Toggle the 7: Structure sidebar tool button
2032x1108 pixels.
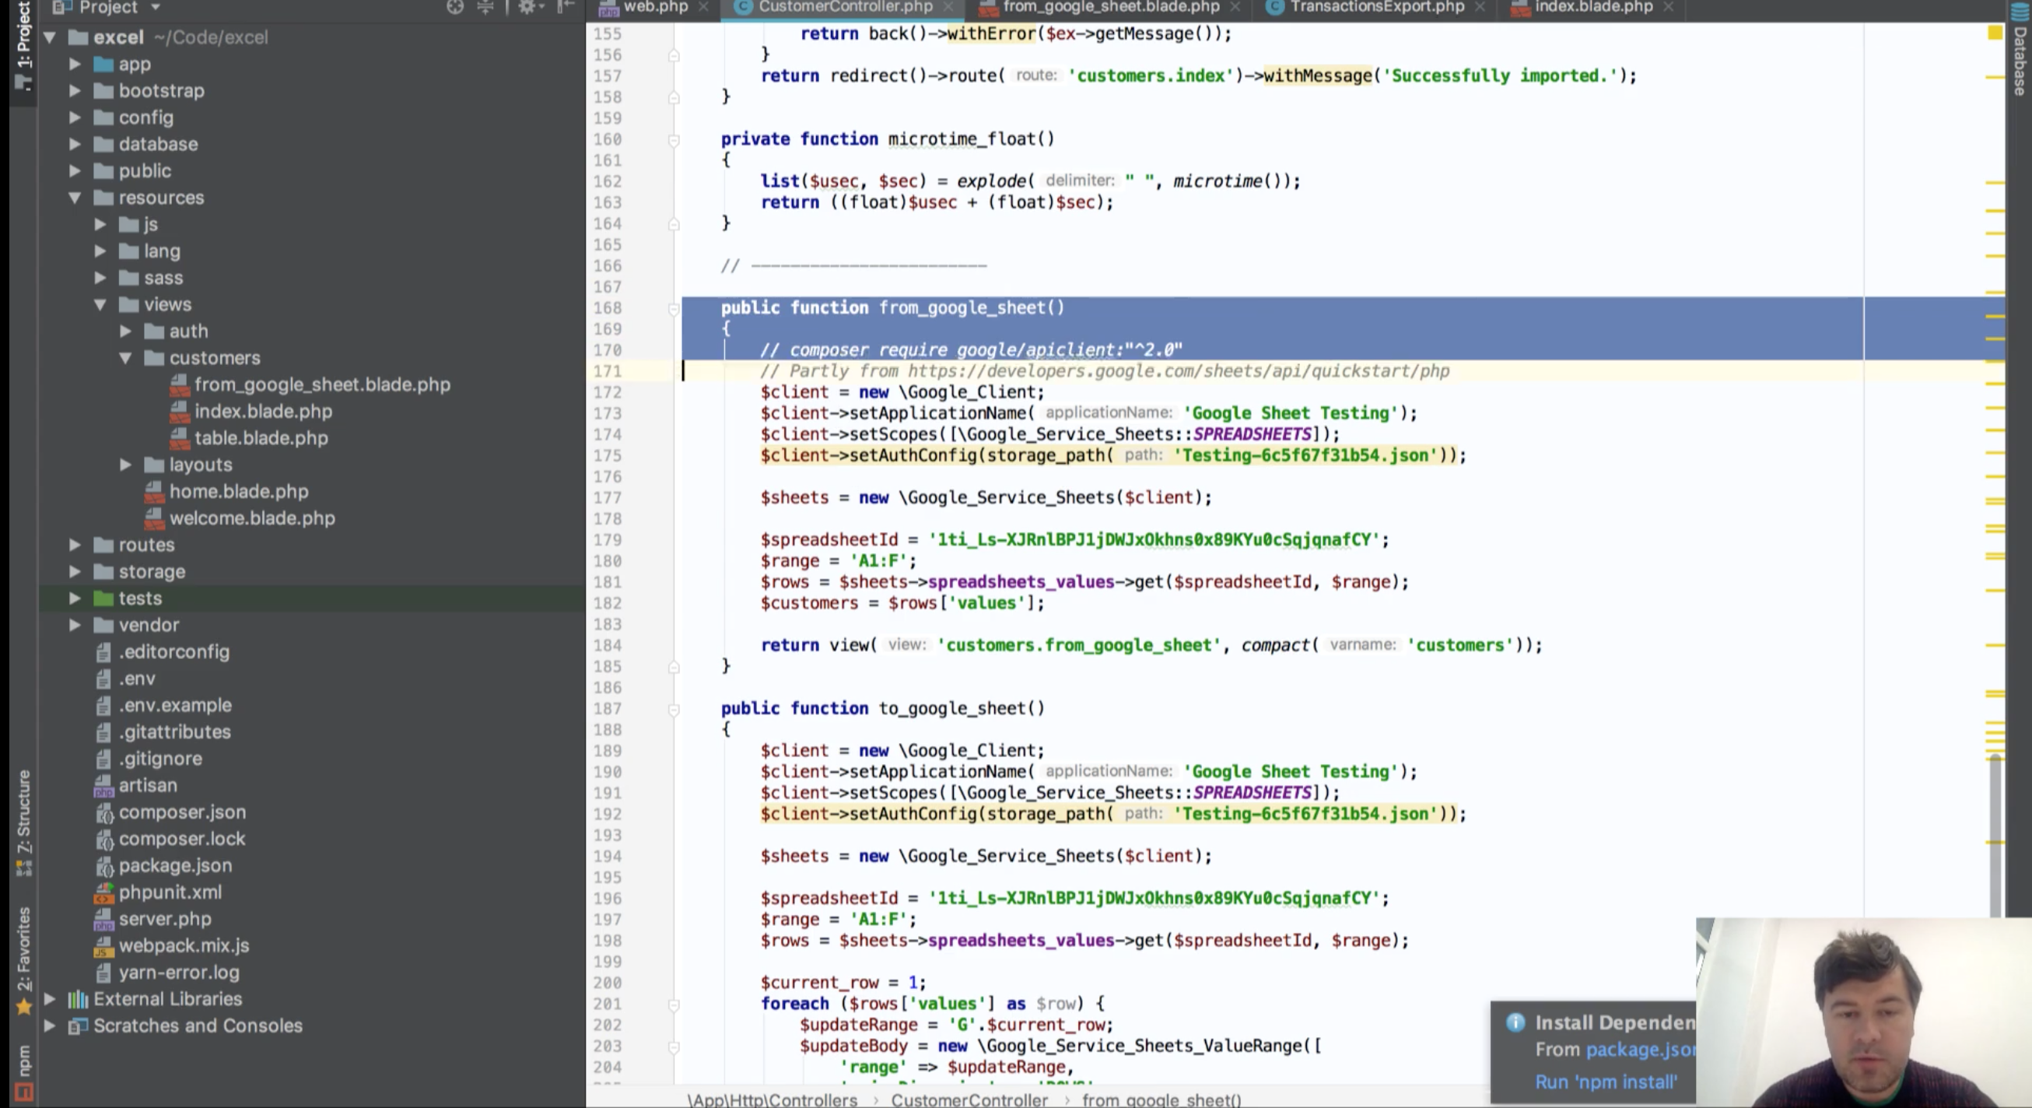[x=23, y=822]
